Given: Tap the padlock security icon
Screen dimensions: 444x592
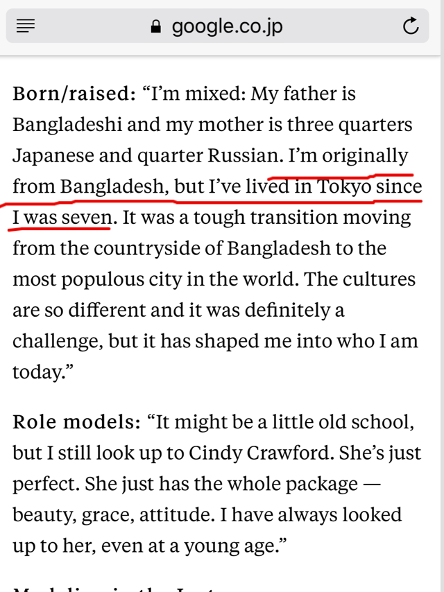Looking at the screenshot, I should (x=155, y=26).
